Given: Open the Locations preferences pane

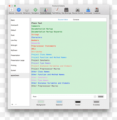Looking at the screenshot, I should click(x=97, y=11).
